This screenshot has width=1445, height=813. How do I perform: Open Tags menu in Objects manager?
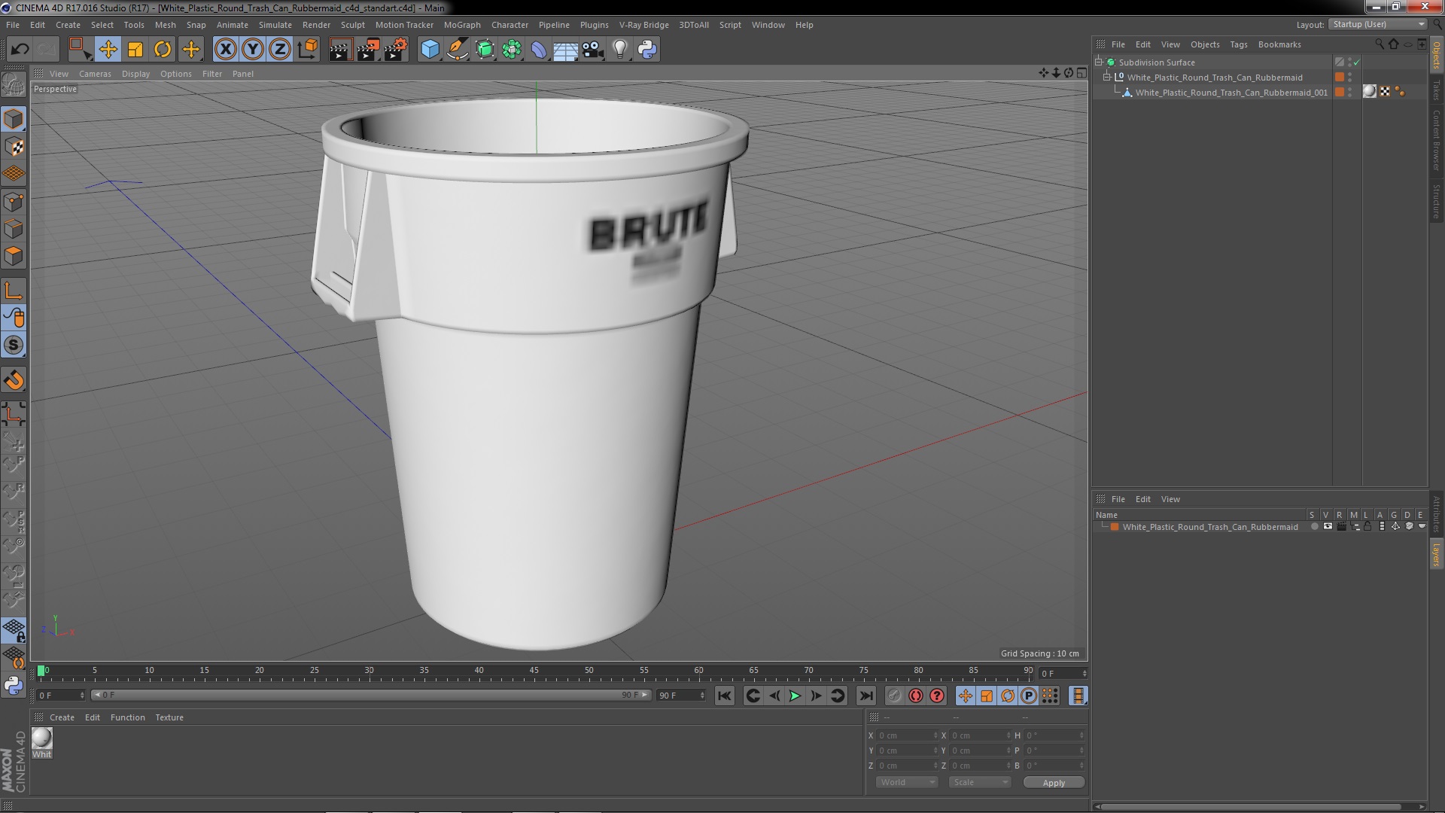click(1238, 44)
